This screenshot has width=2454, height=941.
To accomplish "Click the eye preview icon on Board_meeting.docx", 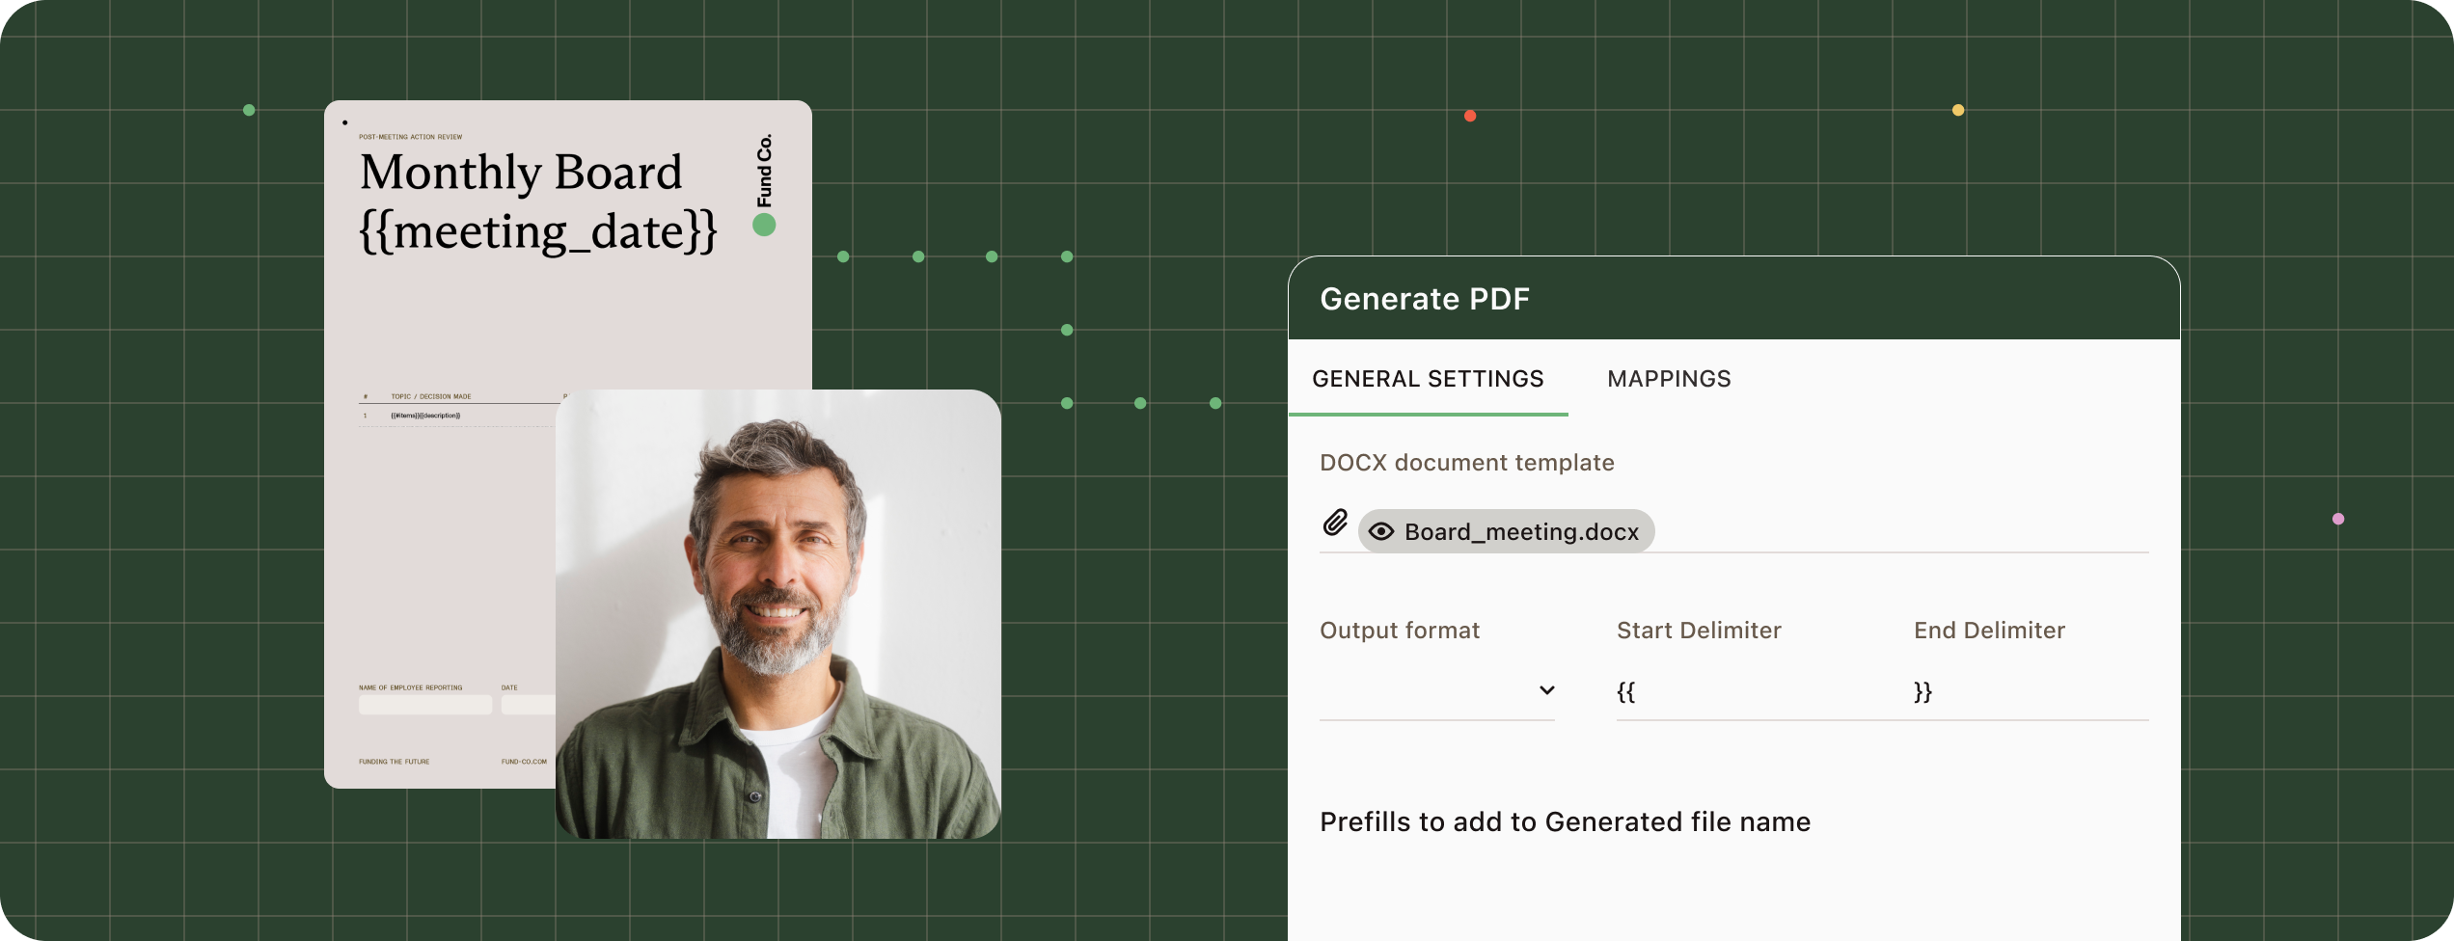I will pyautogui.click(x=1381, y=532).
